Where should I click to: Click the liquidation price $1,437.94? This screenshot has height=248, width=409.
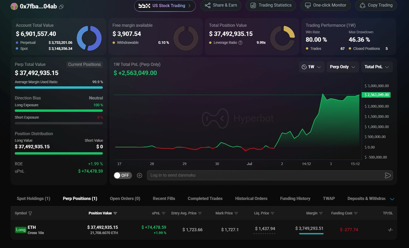point(264,229)
